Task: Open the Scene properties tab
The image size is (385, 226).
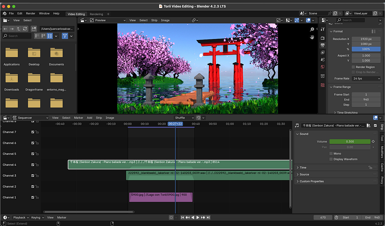Action: (x=323, y=60)
